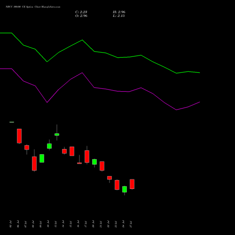Viewport: 235px width, 235px height.
Task: Click the thin red doji candle above 16 Jul
Action: [x=79, y=163]
